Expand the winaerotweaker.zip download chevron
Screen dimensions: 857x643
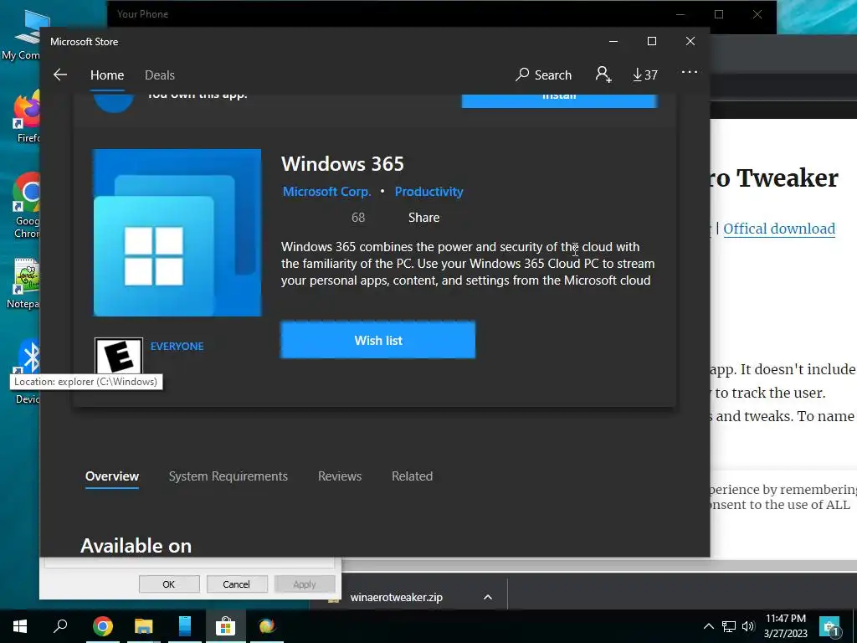tap(488, 597)
